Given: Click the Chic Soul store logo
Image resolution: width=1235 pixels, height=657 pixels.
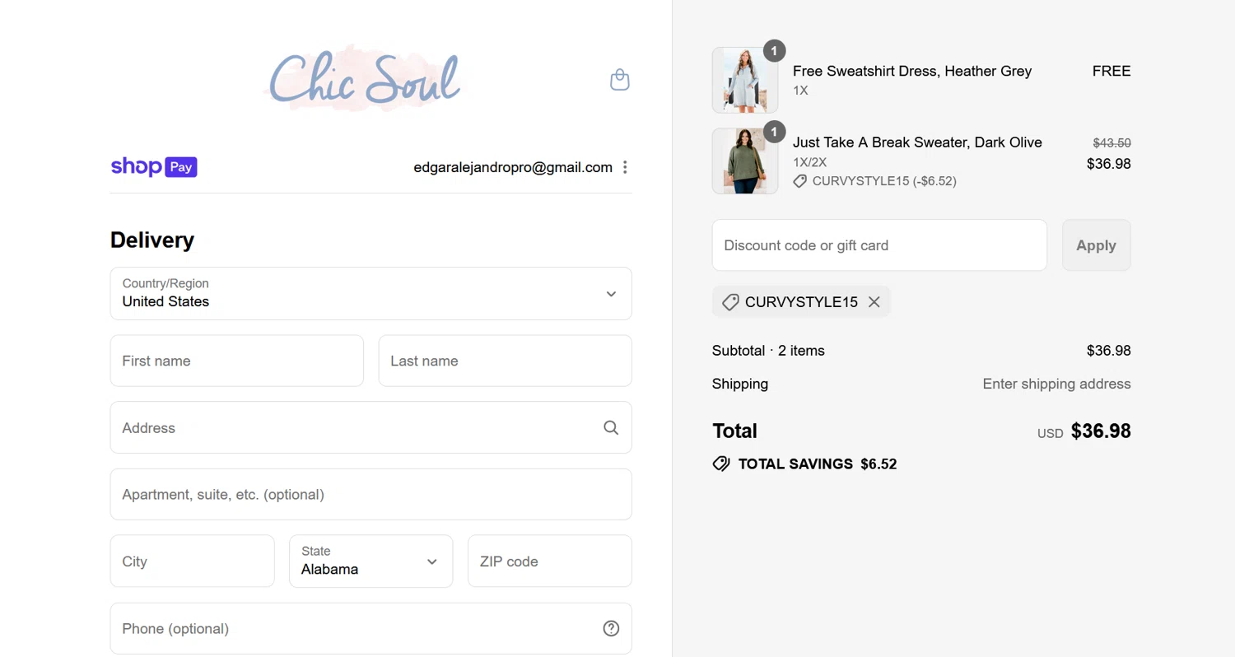Looking at the screenshot, I should click(366, 78).
